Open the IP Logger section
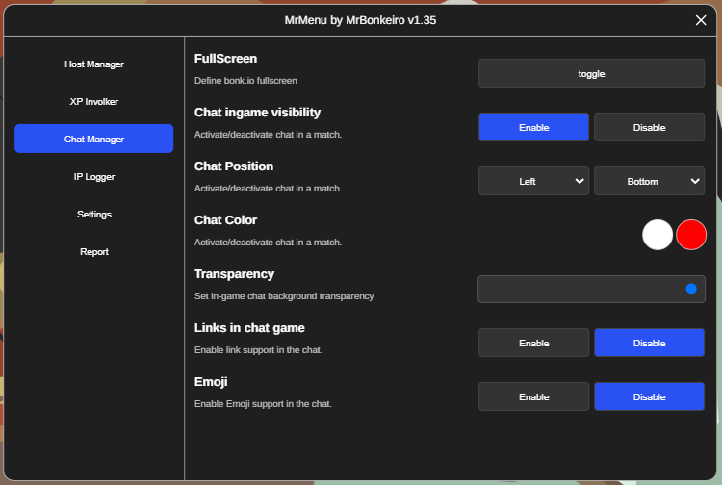This screenshot has height=485, width=722. 94,176
